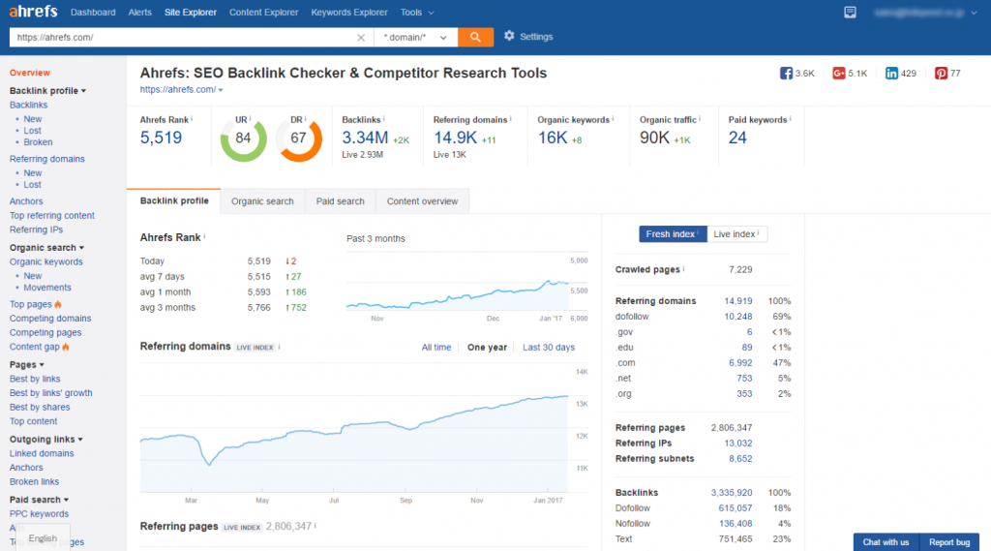991x551 pixels.
Task: Select the Live index toggle
Action: pyautogui.click(x=736, y=234)
